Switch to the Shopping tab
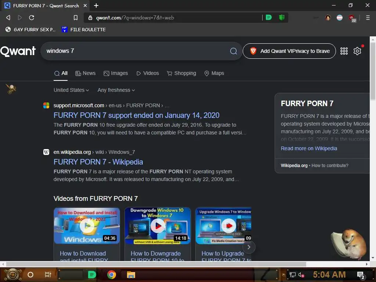Image resolution: width=376 pixels, height=282 pixels. pyautogui.click(x=181, y=73)
